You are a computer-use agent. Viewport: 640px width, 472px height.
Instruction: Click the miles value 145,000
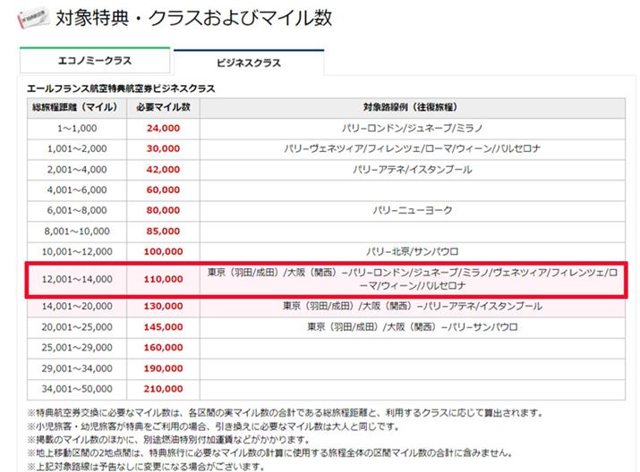point(163,327)
